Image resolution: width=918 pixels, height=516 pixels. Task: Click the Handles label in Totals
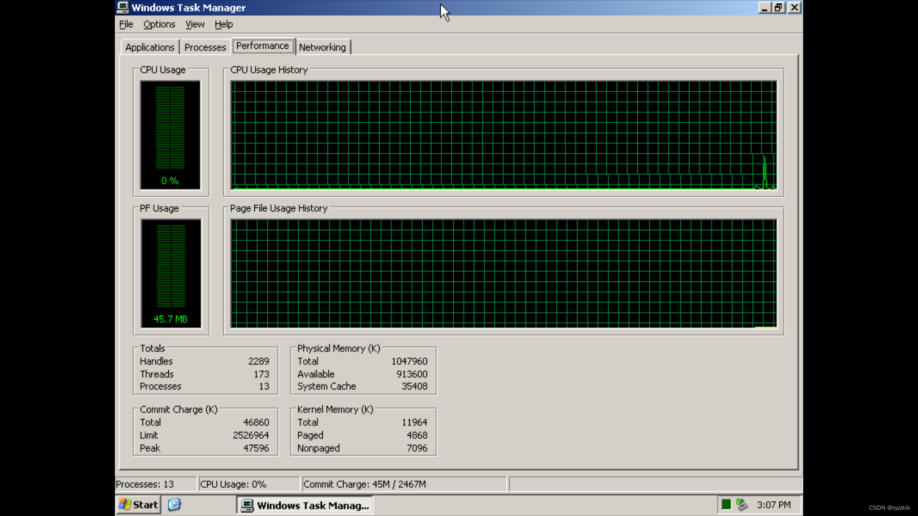click(x=156, y=362)
